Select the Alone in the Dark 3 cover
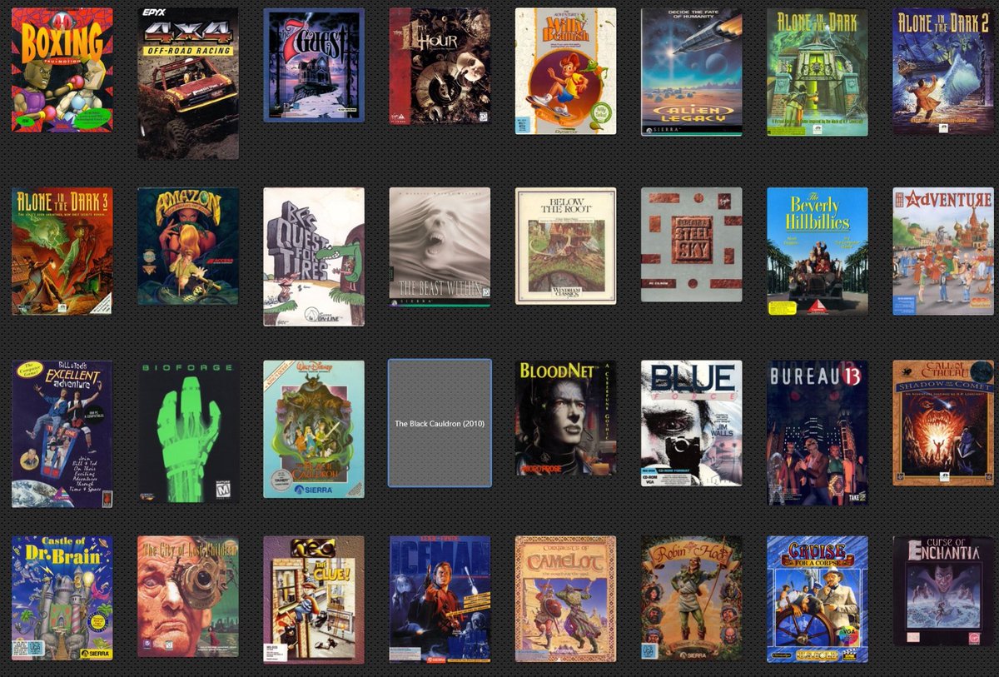Screen dimensions: 999x677 coord(62,251)
